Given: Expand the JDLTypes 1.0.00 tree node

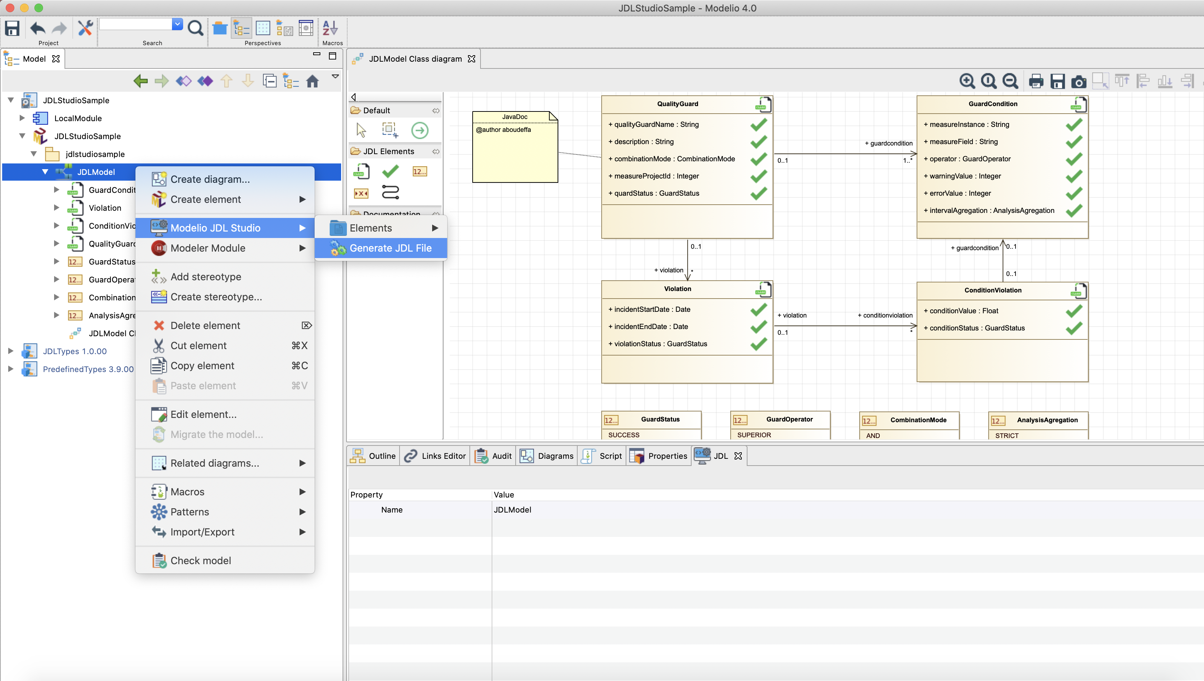Looking at the screenshot, I should 10,351.
